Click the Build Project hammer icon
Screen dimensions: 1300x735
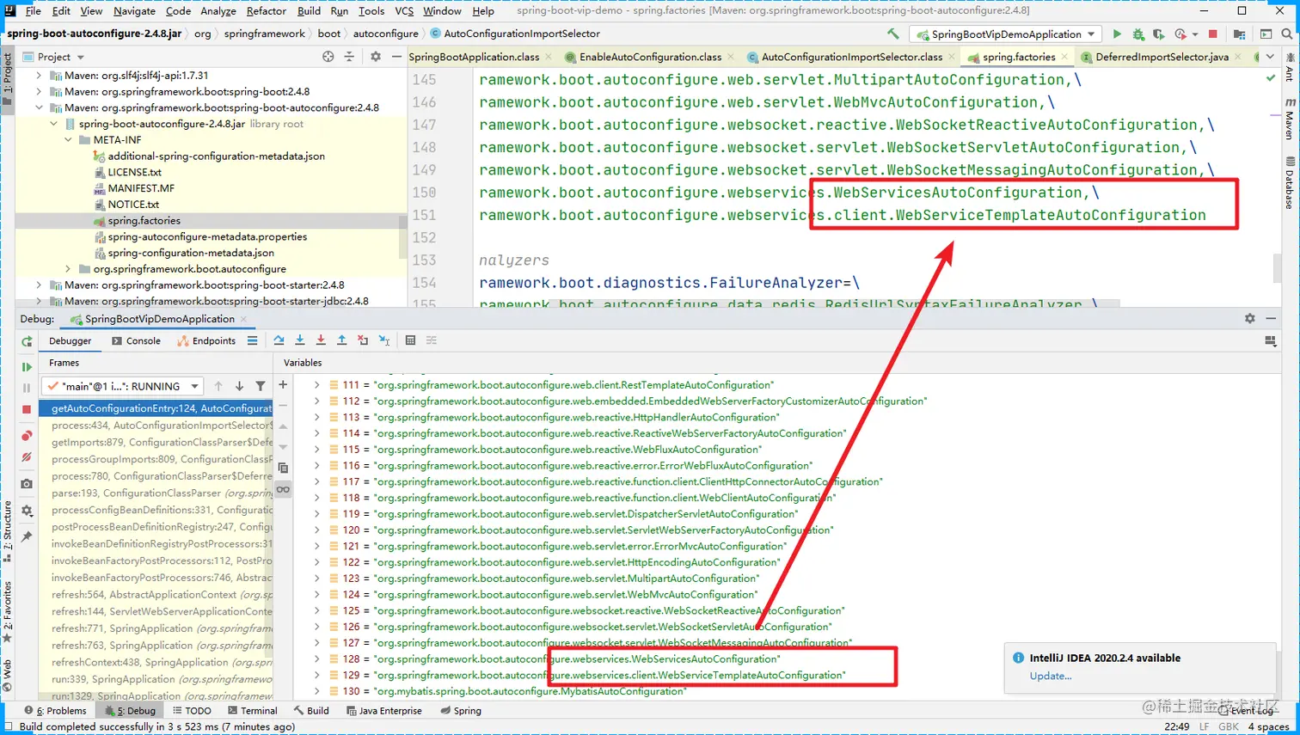[x=893, y=34]
